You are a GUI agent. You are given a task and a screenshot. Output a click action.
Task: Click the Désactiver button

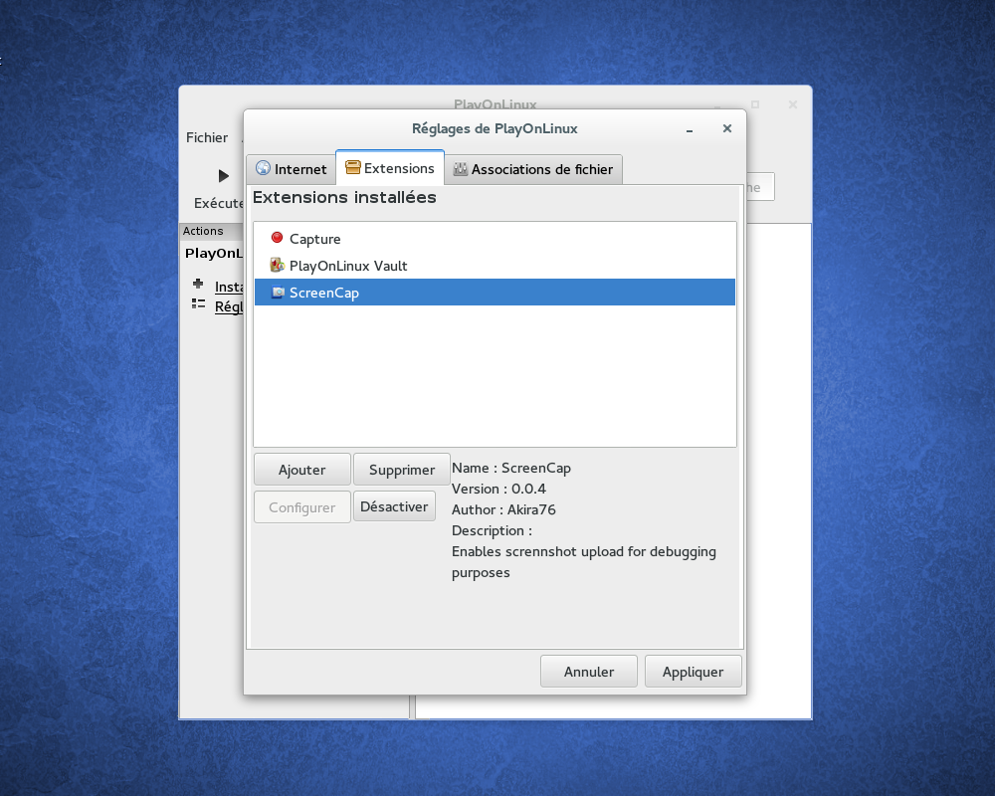(394, 506)
